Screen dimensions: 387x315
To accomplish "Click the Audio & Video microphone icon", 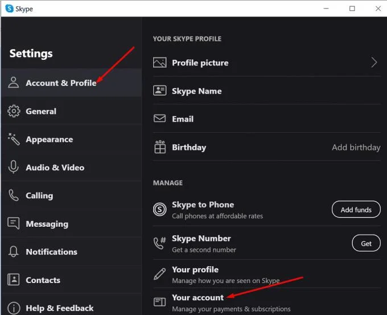I will tap(13, 167).
